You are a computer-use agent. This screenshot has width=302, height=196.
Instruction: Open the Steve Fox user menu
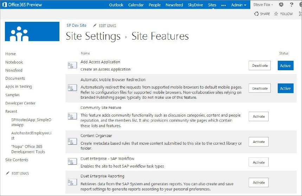pos(263,5)
